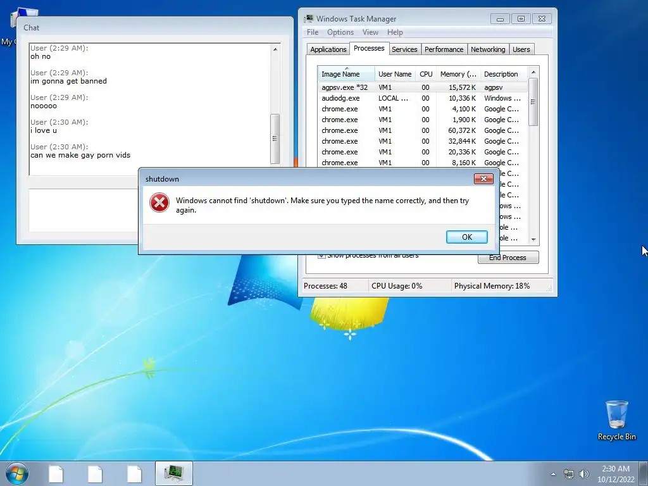
Task: Click process list scroll down arrow
Action: tap(533, 240)
